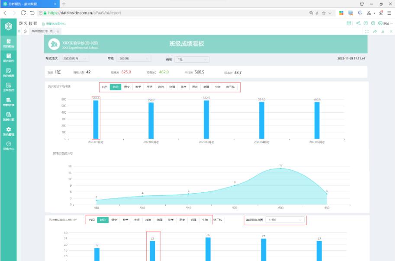Click the share icon in the top-right header

(358, 23)
